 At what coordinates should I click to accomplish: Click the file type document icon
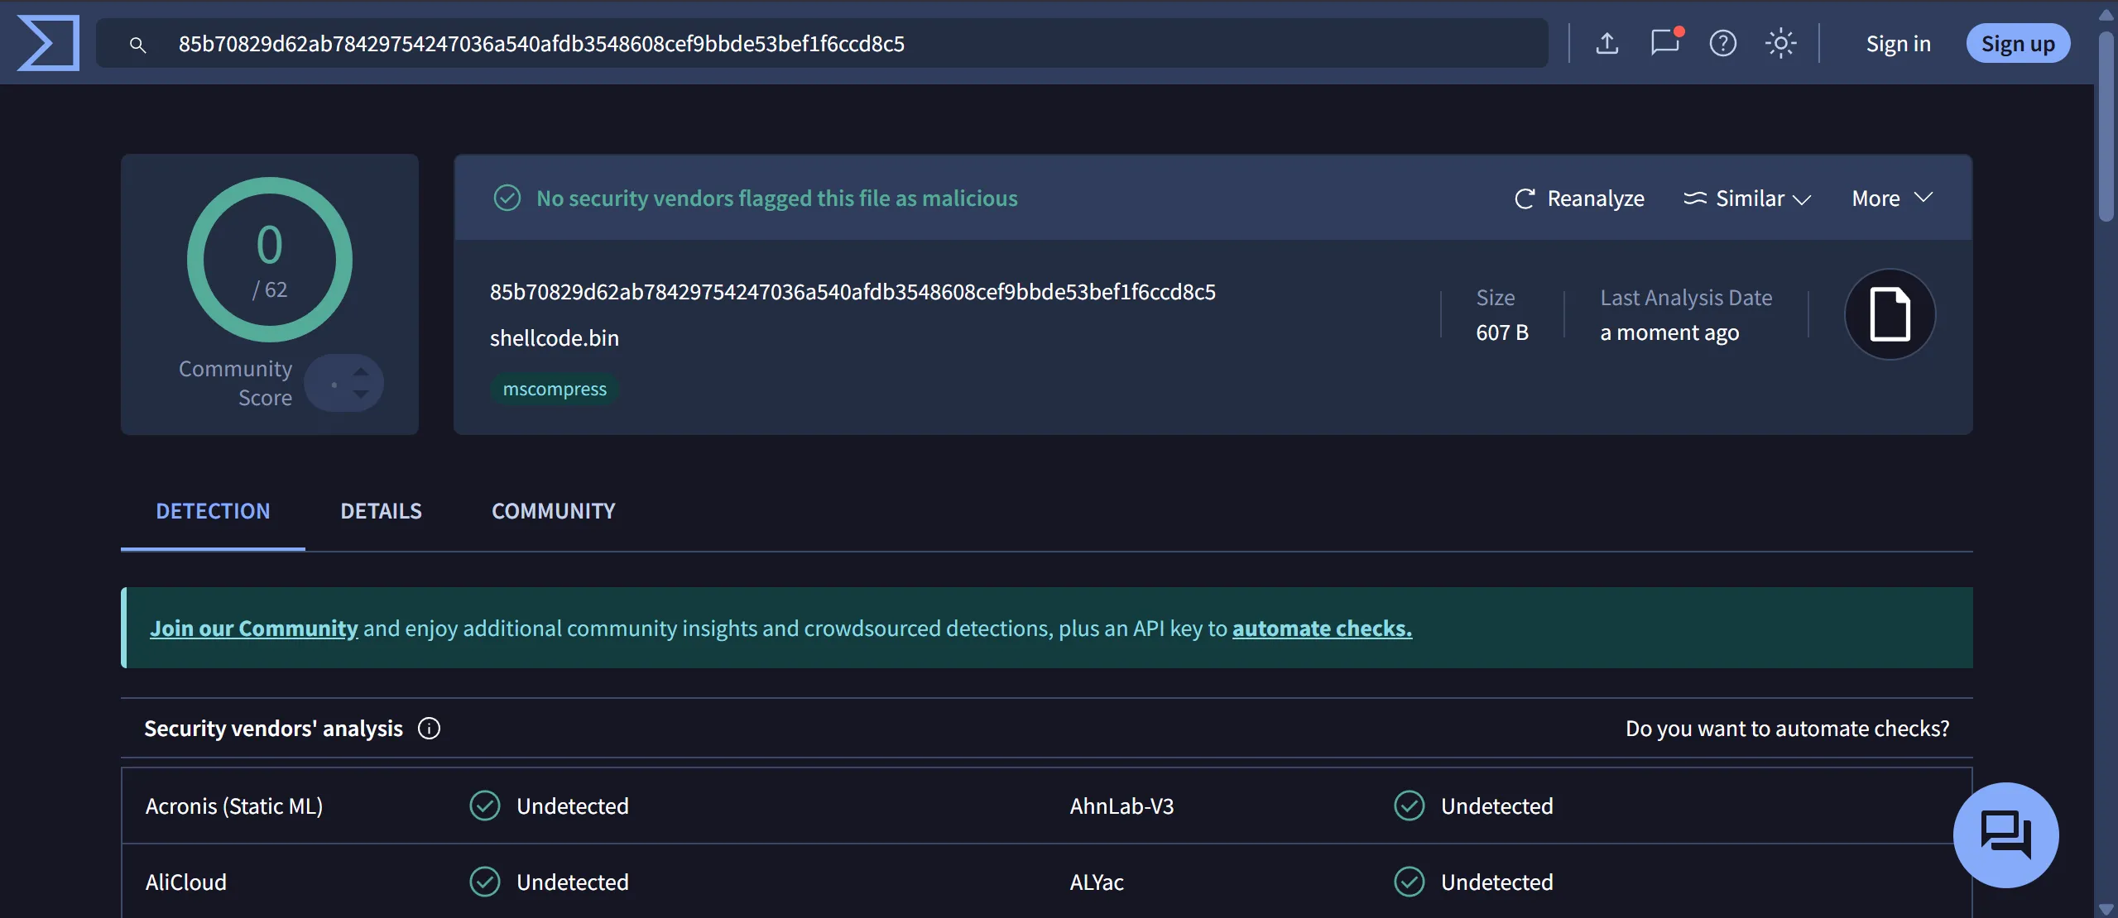pos(1890,314)
